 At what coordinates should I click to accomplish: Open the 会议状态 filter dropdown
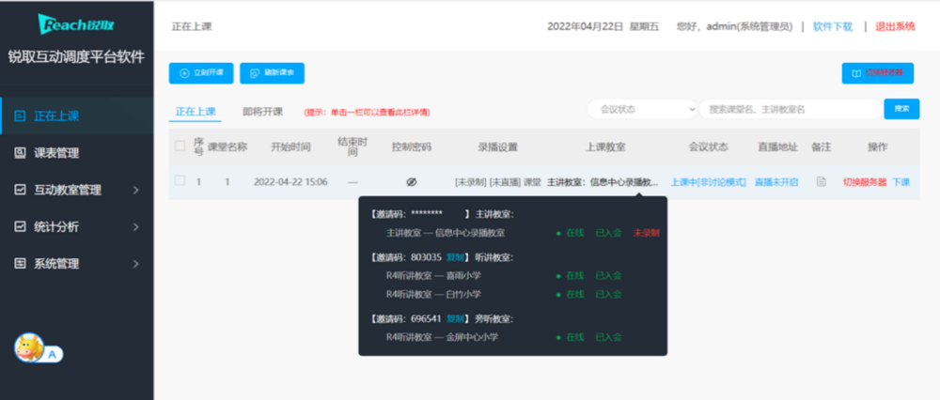tap(642, 109)
